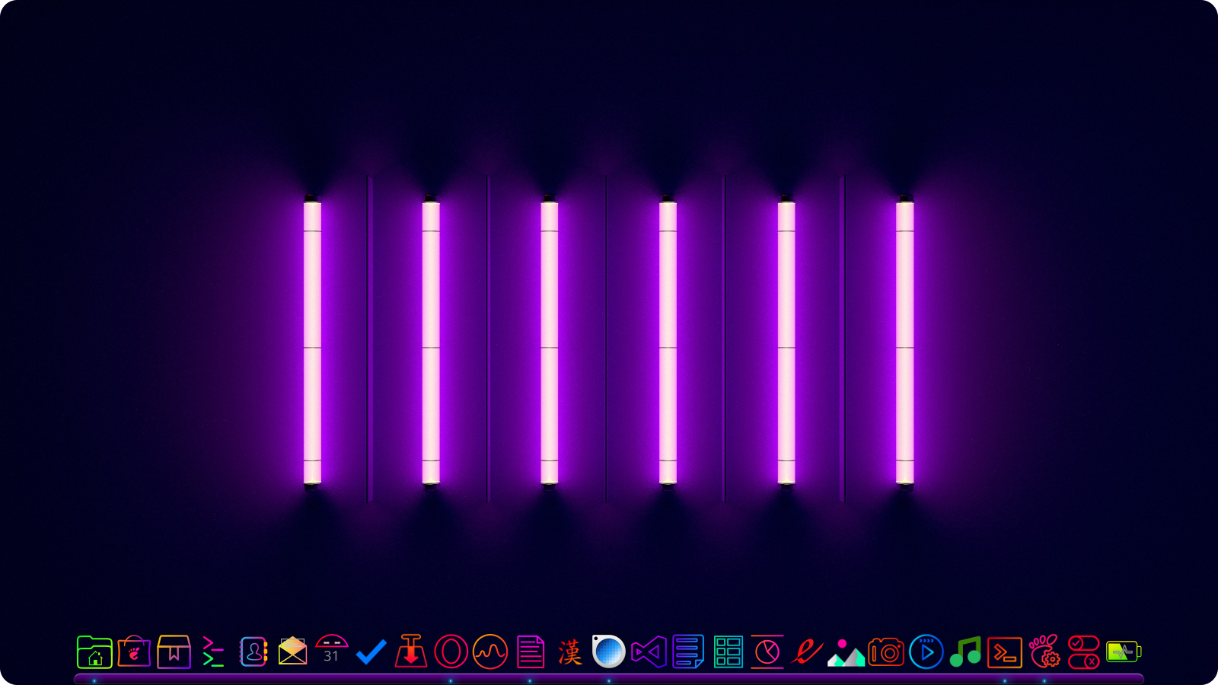Open the orange wave monitor icon
Viewport: 1218px width, 685px height.
point(490,652)
